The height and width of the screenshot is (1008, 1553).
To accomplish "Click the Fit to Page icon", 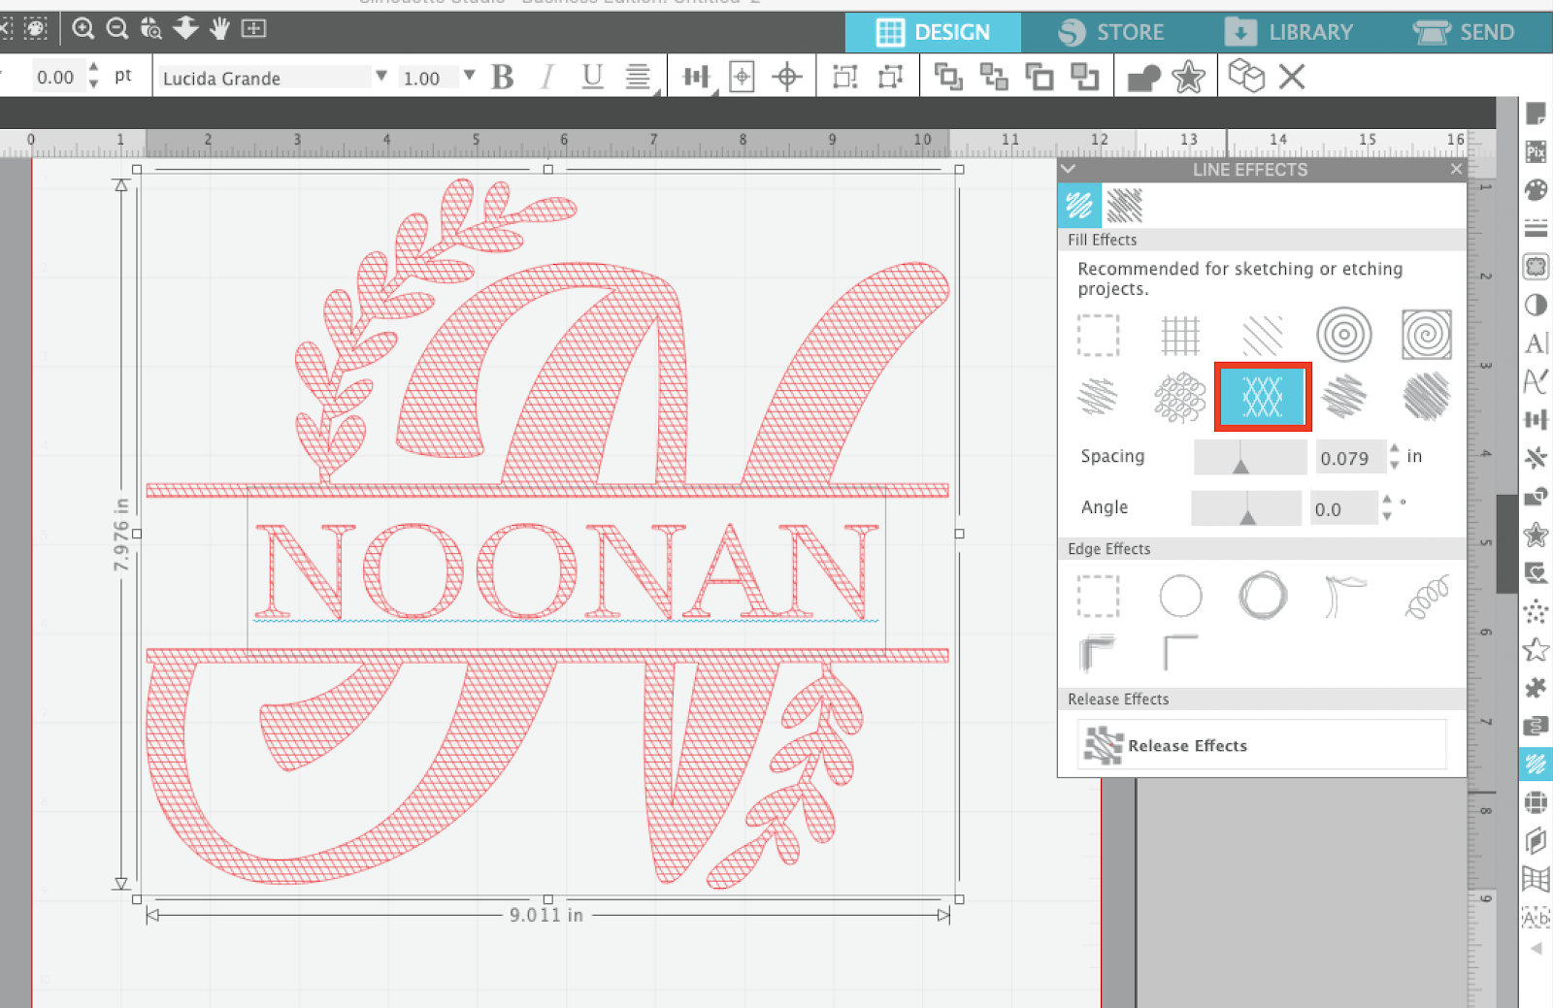I will pos(254,29).
